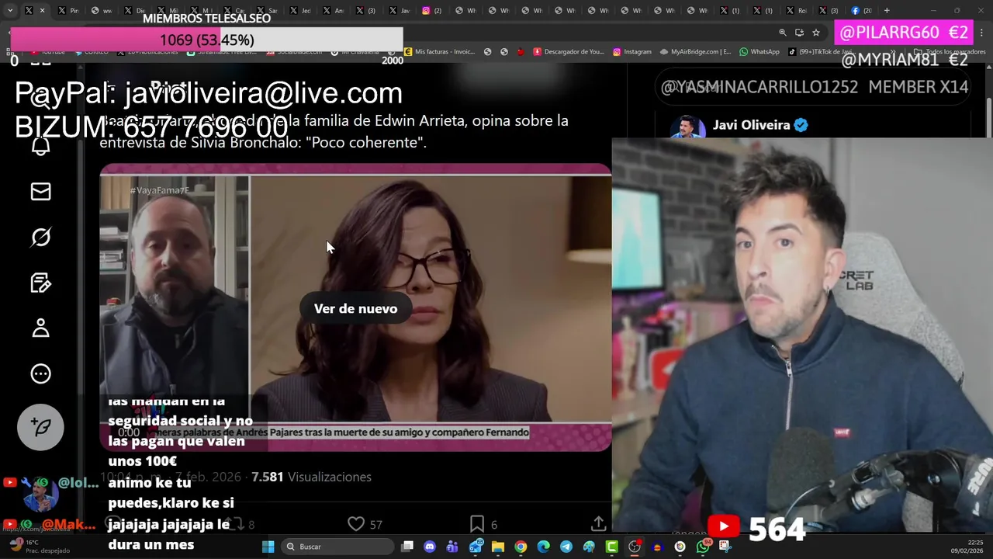Switch to the 'Jed' X tab
Image resolution: width=993 pixels, height=559 pixels.
point(300,11)
